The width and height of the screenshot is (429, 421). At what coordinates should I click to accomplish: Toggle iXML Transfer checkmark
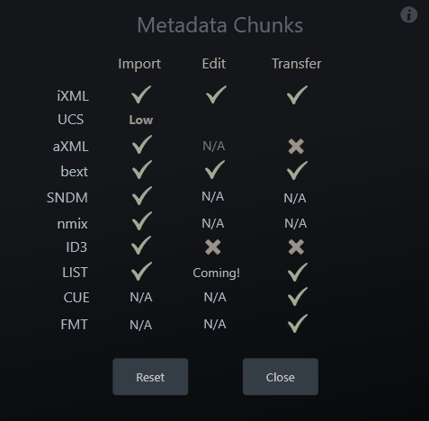[x=297, y=94]
